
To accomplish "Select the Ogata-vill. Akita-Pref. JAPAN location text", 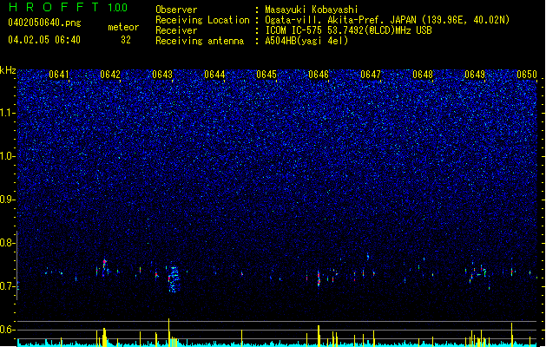I will tap(387, 20).
